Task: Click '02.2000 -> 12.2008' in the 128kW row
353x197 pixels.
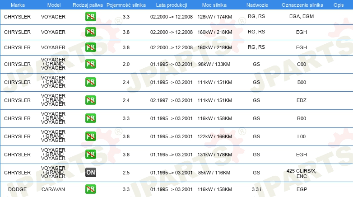Action: tap(172, 17)
